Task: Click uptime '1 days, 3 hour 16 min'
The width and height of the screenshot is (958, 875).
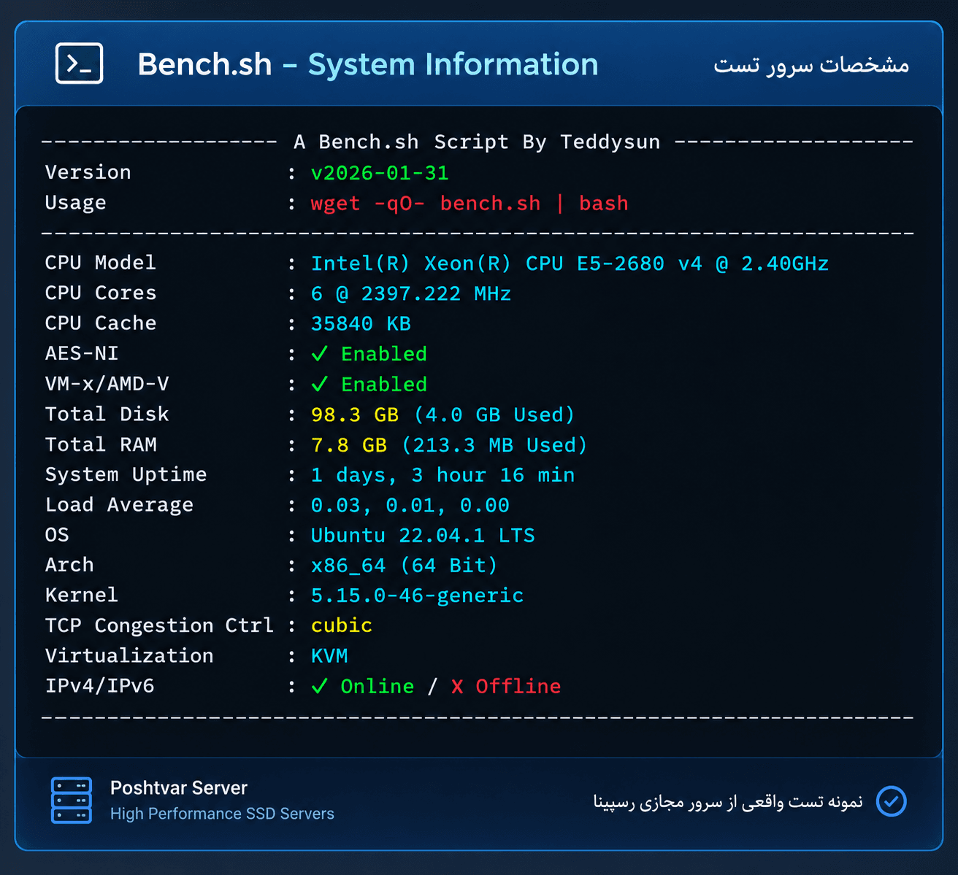Action: [442, 475]
